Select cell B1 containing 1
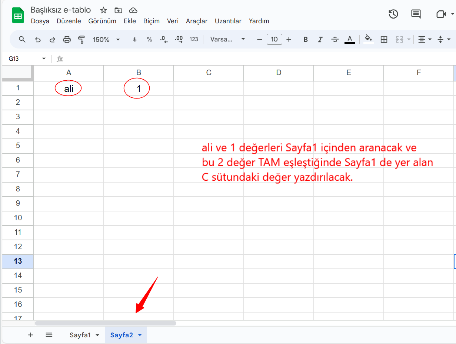Screen dimensions: 456x344 (x=139, y=88)
